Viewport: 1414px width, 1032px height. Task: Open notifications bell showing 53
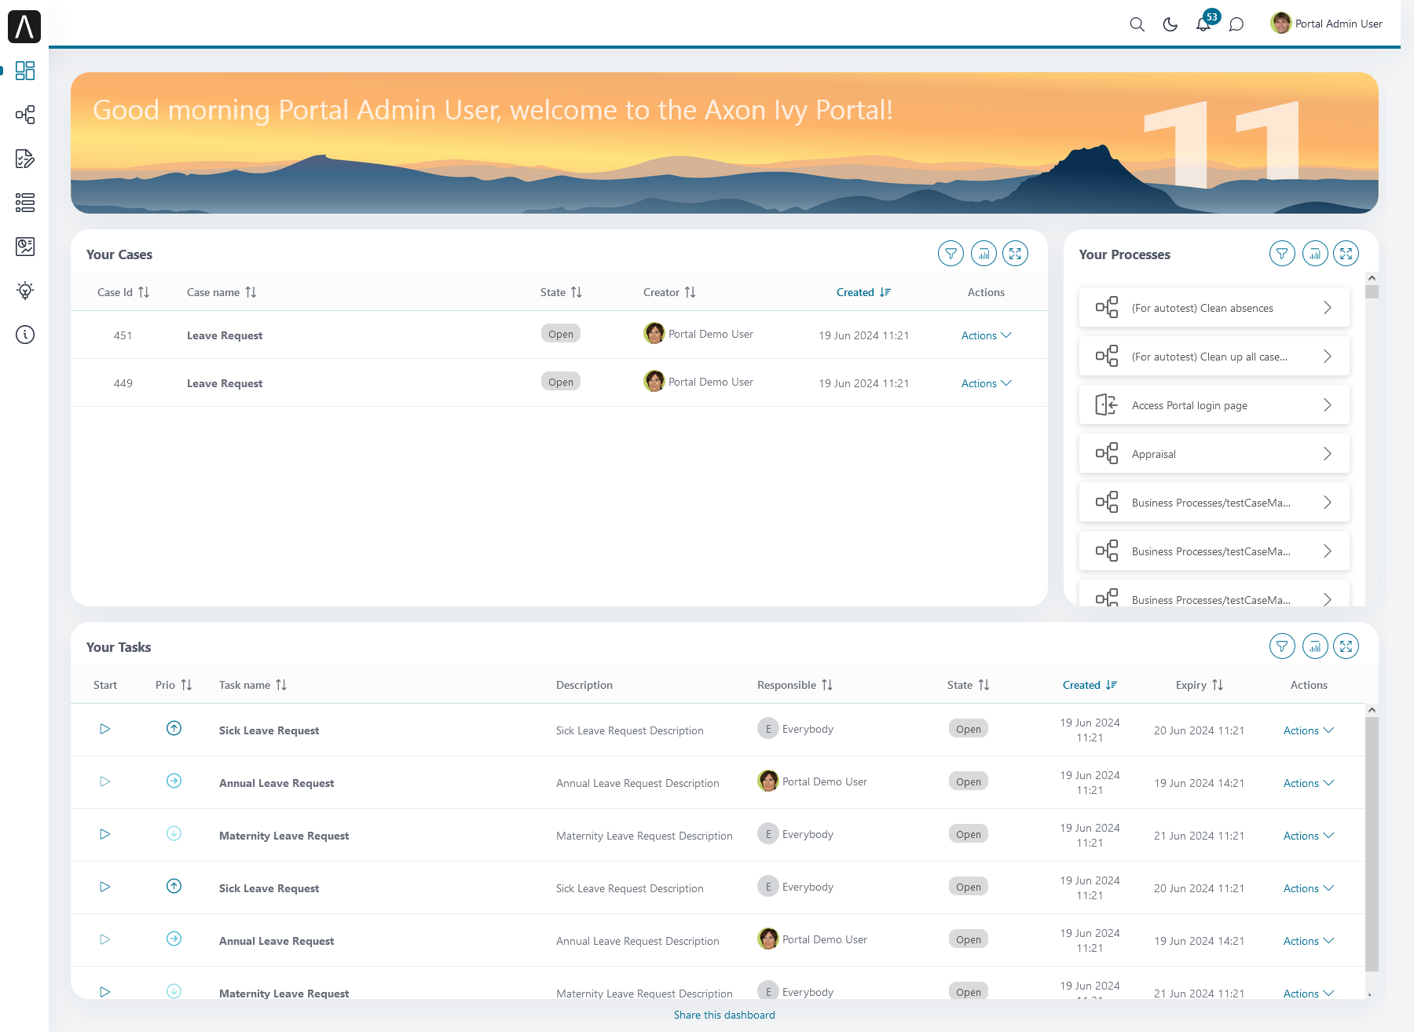click(x=1203, y=24)
